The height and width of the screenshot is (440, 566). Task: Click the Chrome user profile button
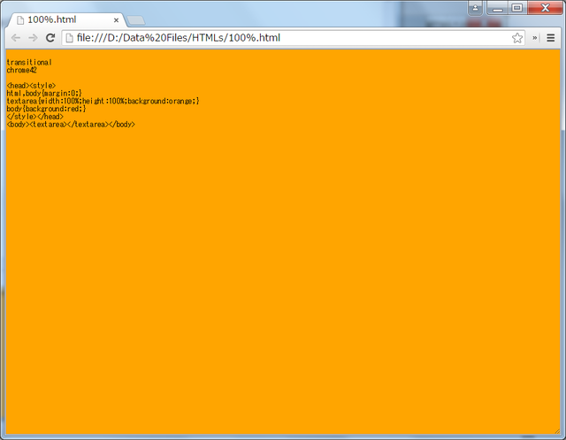click(475, 8)
